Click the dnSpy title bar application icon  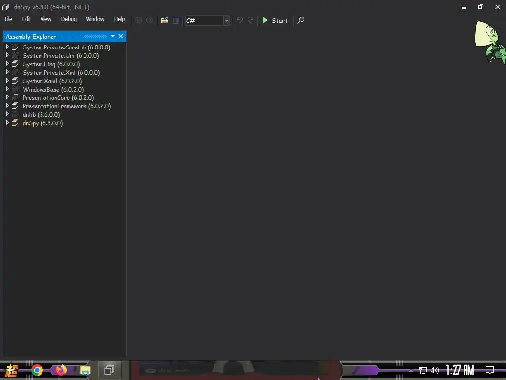[6, 7]
